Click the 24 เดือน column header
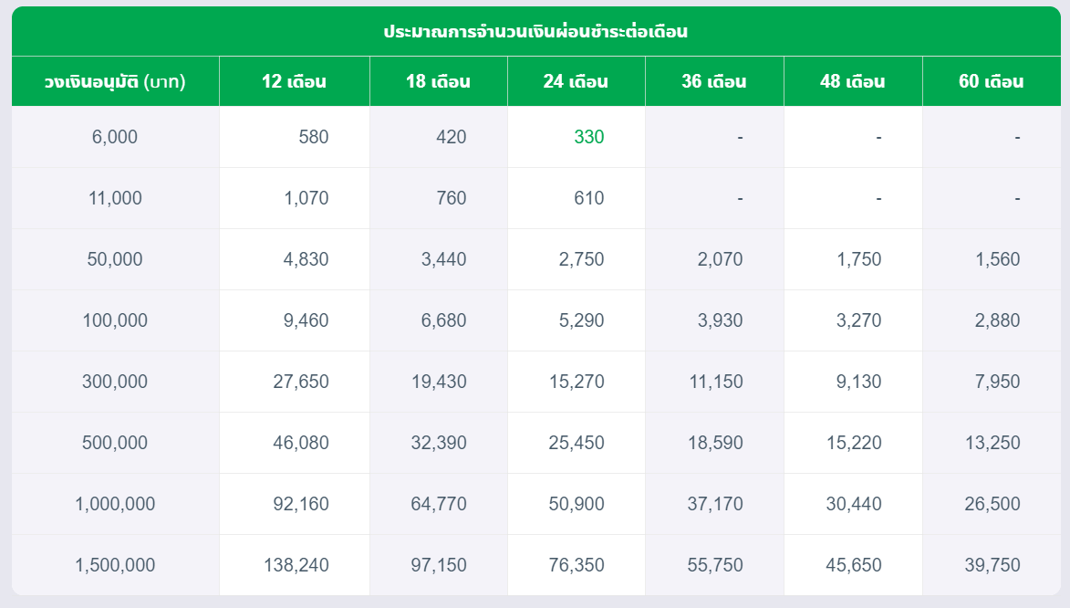1070x608 pixels. 576,81
